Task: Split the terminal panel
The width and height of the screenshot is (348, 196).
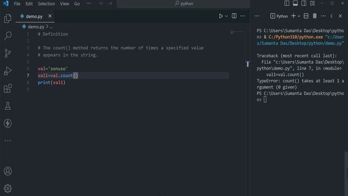Action: [306, 16]
